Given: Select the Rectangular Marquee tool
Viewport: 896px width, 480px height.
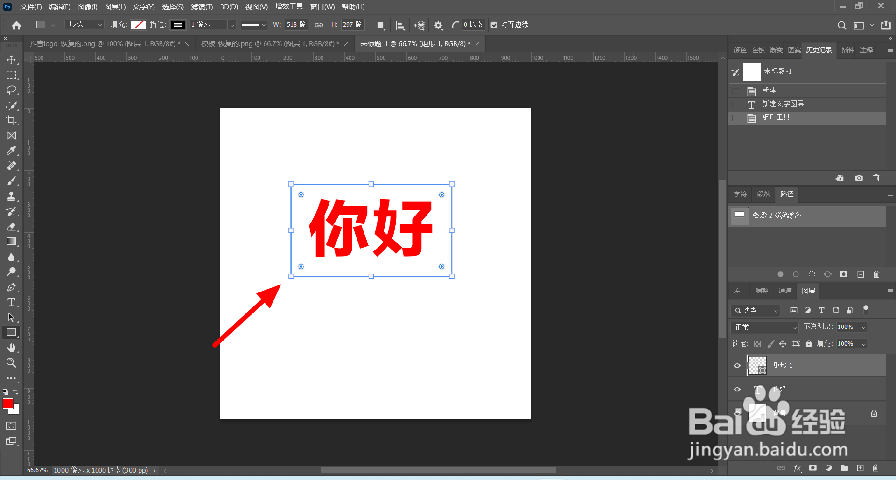Looking at the screenshot, I should [x=11, y=75].
